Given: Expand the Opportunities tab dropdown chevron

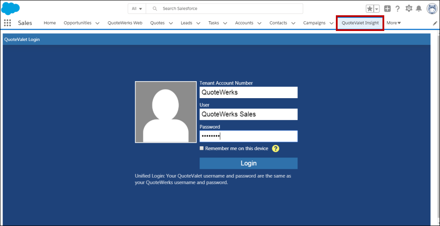Looking at the screenshot, I should tap(97, 23).
